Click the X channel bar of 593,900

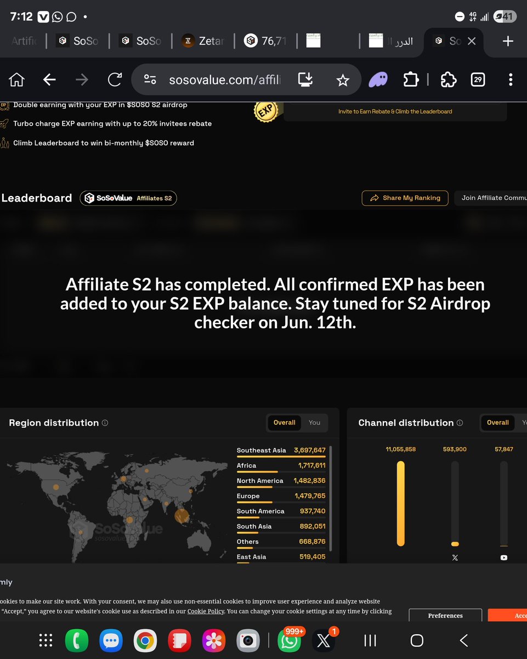[x=455, y=504]
